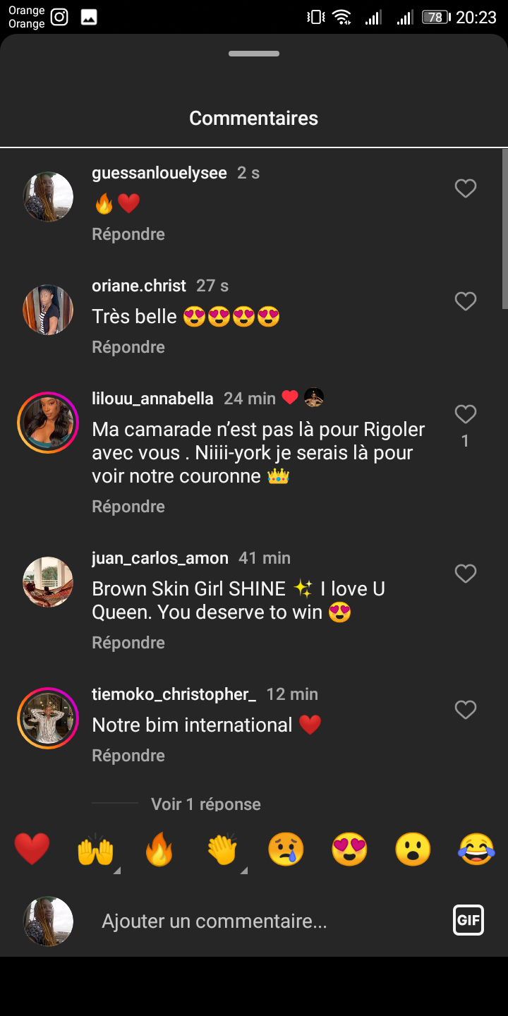Viewport: 508px width, 1016px height.
Task: Open Instagram notification in status bar
Action: 59,17
